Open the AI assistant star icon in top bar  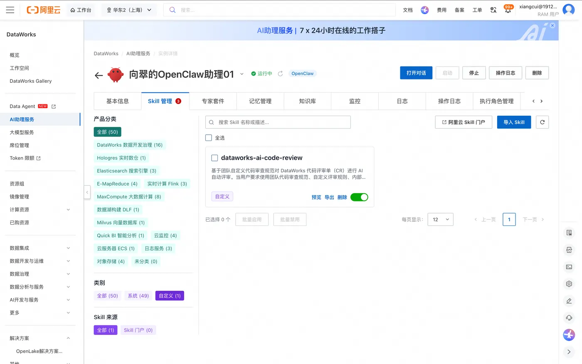tap(424, 10)
